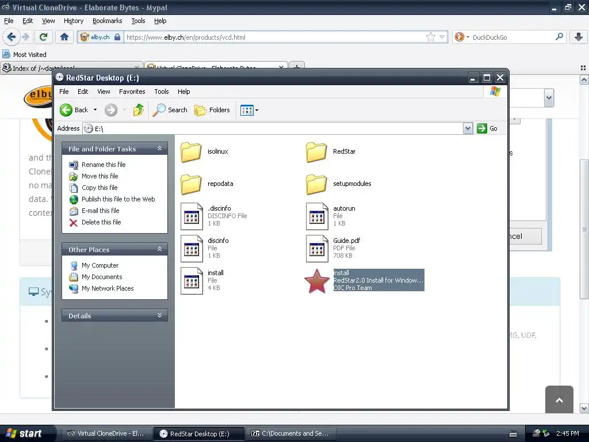Screen dimensions: 589x442
Task: Expand the Explorer address bar dropdown
Action: click(468, 128)
